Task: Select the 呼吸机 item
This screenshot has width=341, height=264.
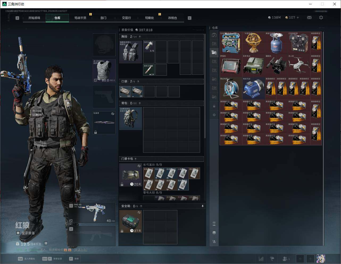Action: (x=231, y=66)
